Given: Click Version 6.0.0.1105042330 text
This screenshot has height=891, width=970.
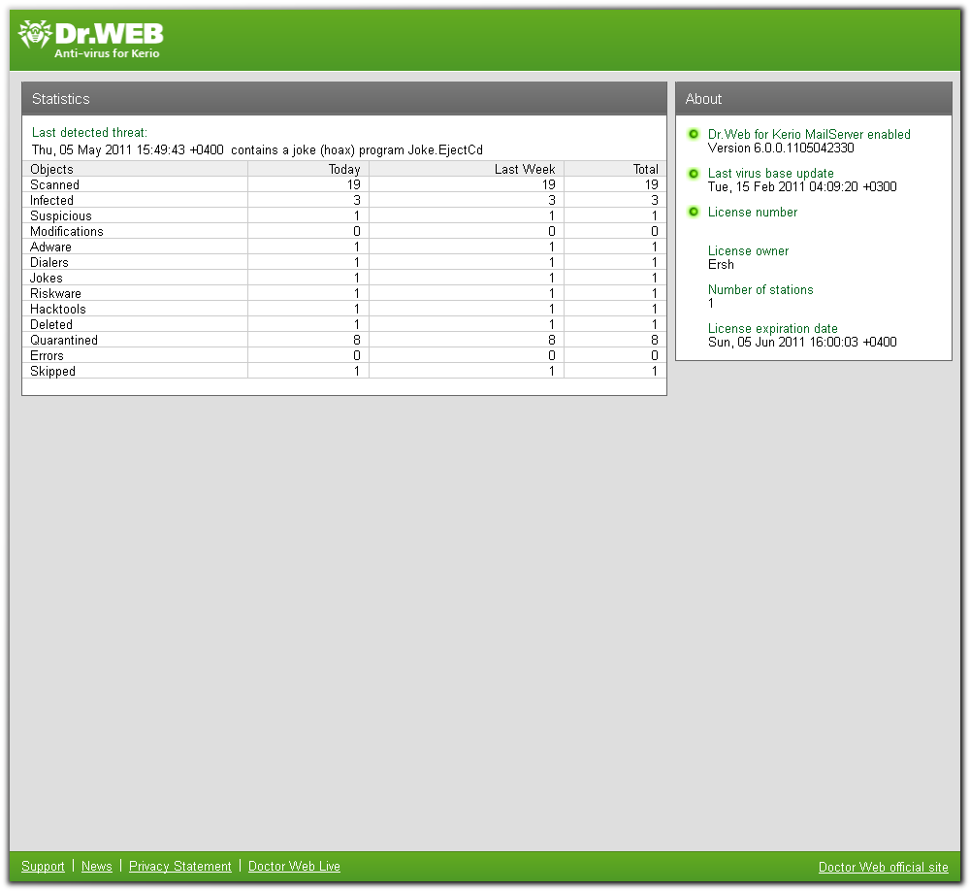Looking at the screenshot, I should 781,148.
